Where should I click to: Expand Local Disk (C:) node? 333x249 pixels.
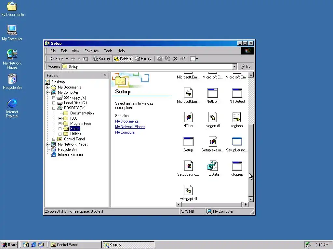pos(54,103)
